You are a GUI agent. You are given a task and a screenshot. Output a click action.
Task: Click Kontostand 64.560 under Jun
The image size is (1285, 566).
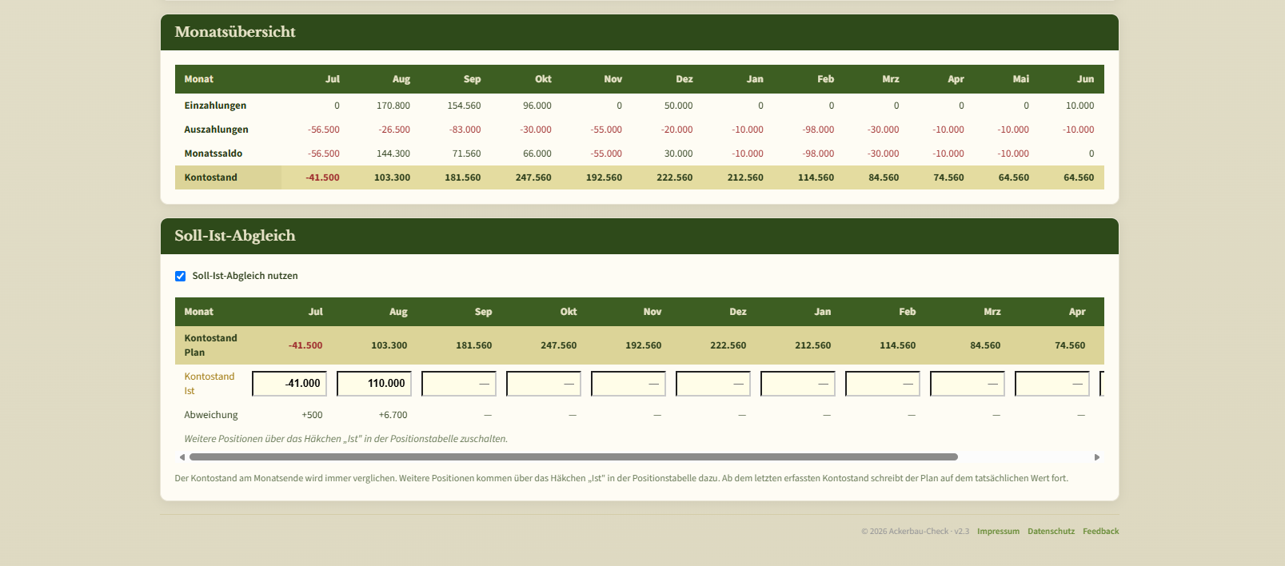click(x=1079, y=177)
